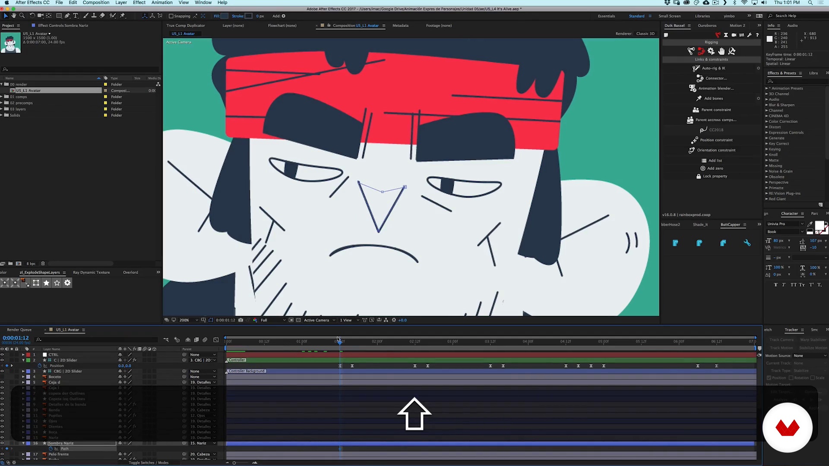Viewport: 829px width, 466px height.
Task: Expand Color Correction effects category
Action: pos(767,122)
